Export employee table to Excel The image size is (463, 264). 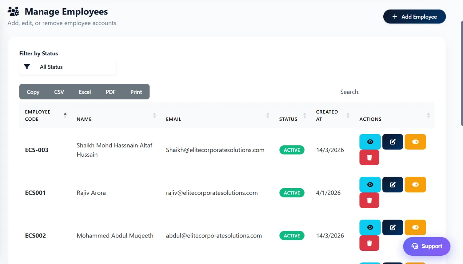[x=85, y=92]
